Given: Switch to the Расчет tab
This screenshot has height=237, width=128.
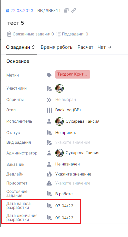Looking at the screenshot, I should point(85,47).
